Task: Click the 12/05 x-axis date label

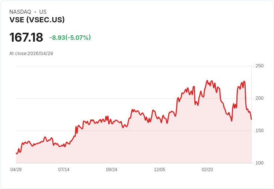Action: 159,170
